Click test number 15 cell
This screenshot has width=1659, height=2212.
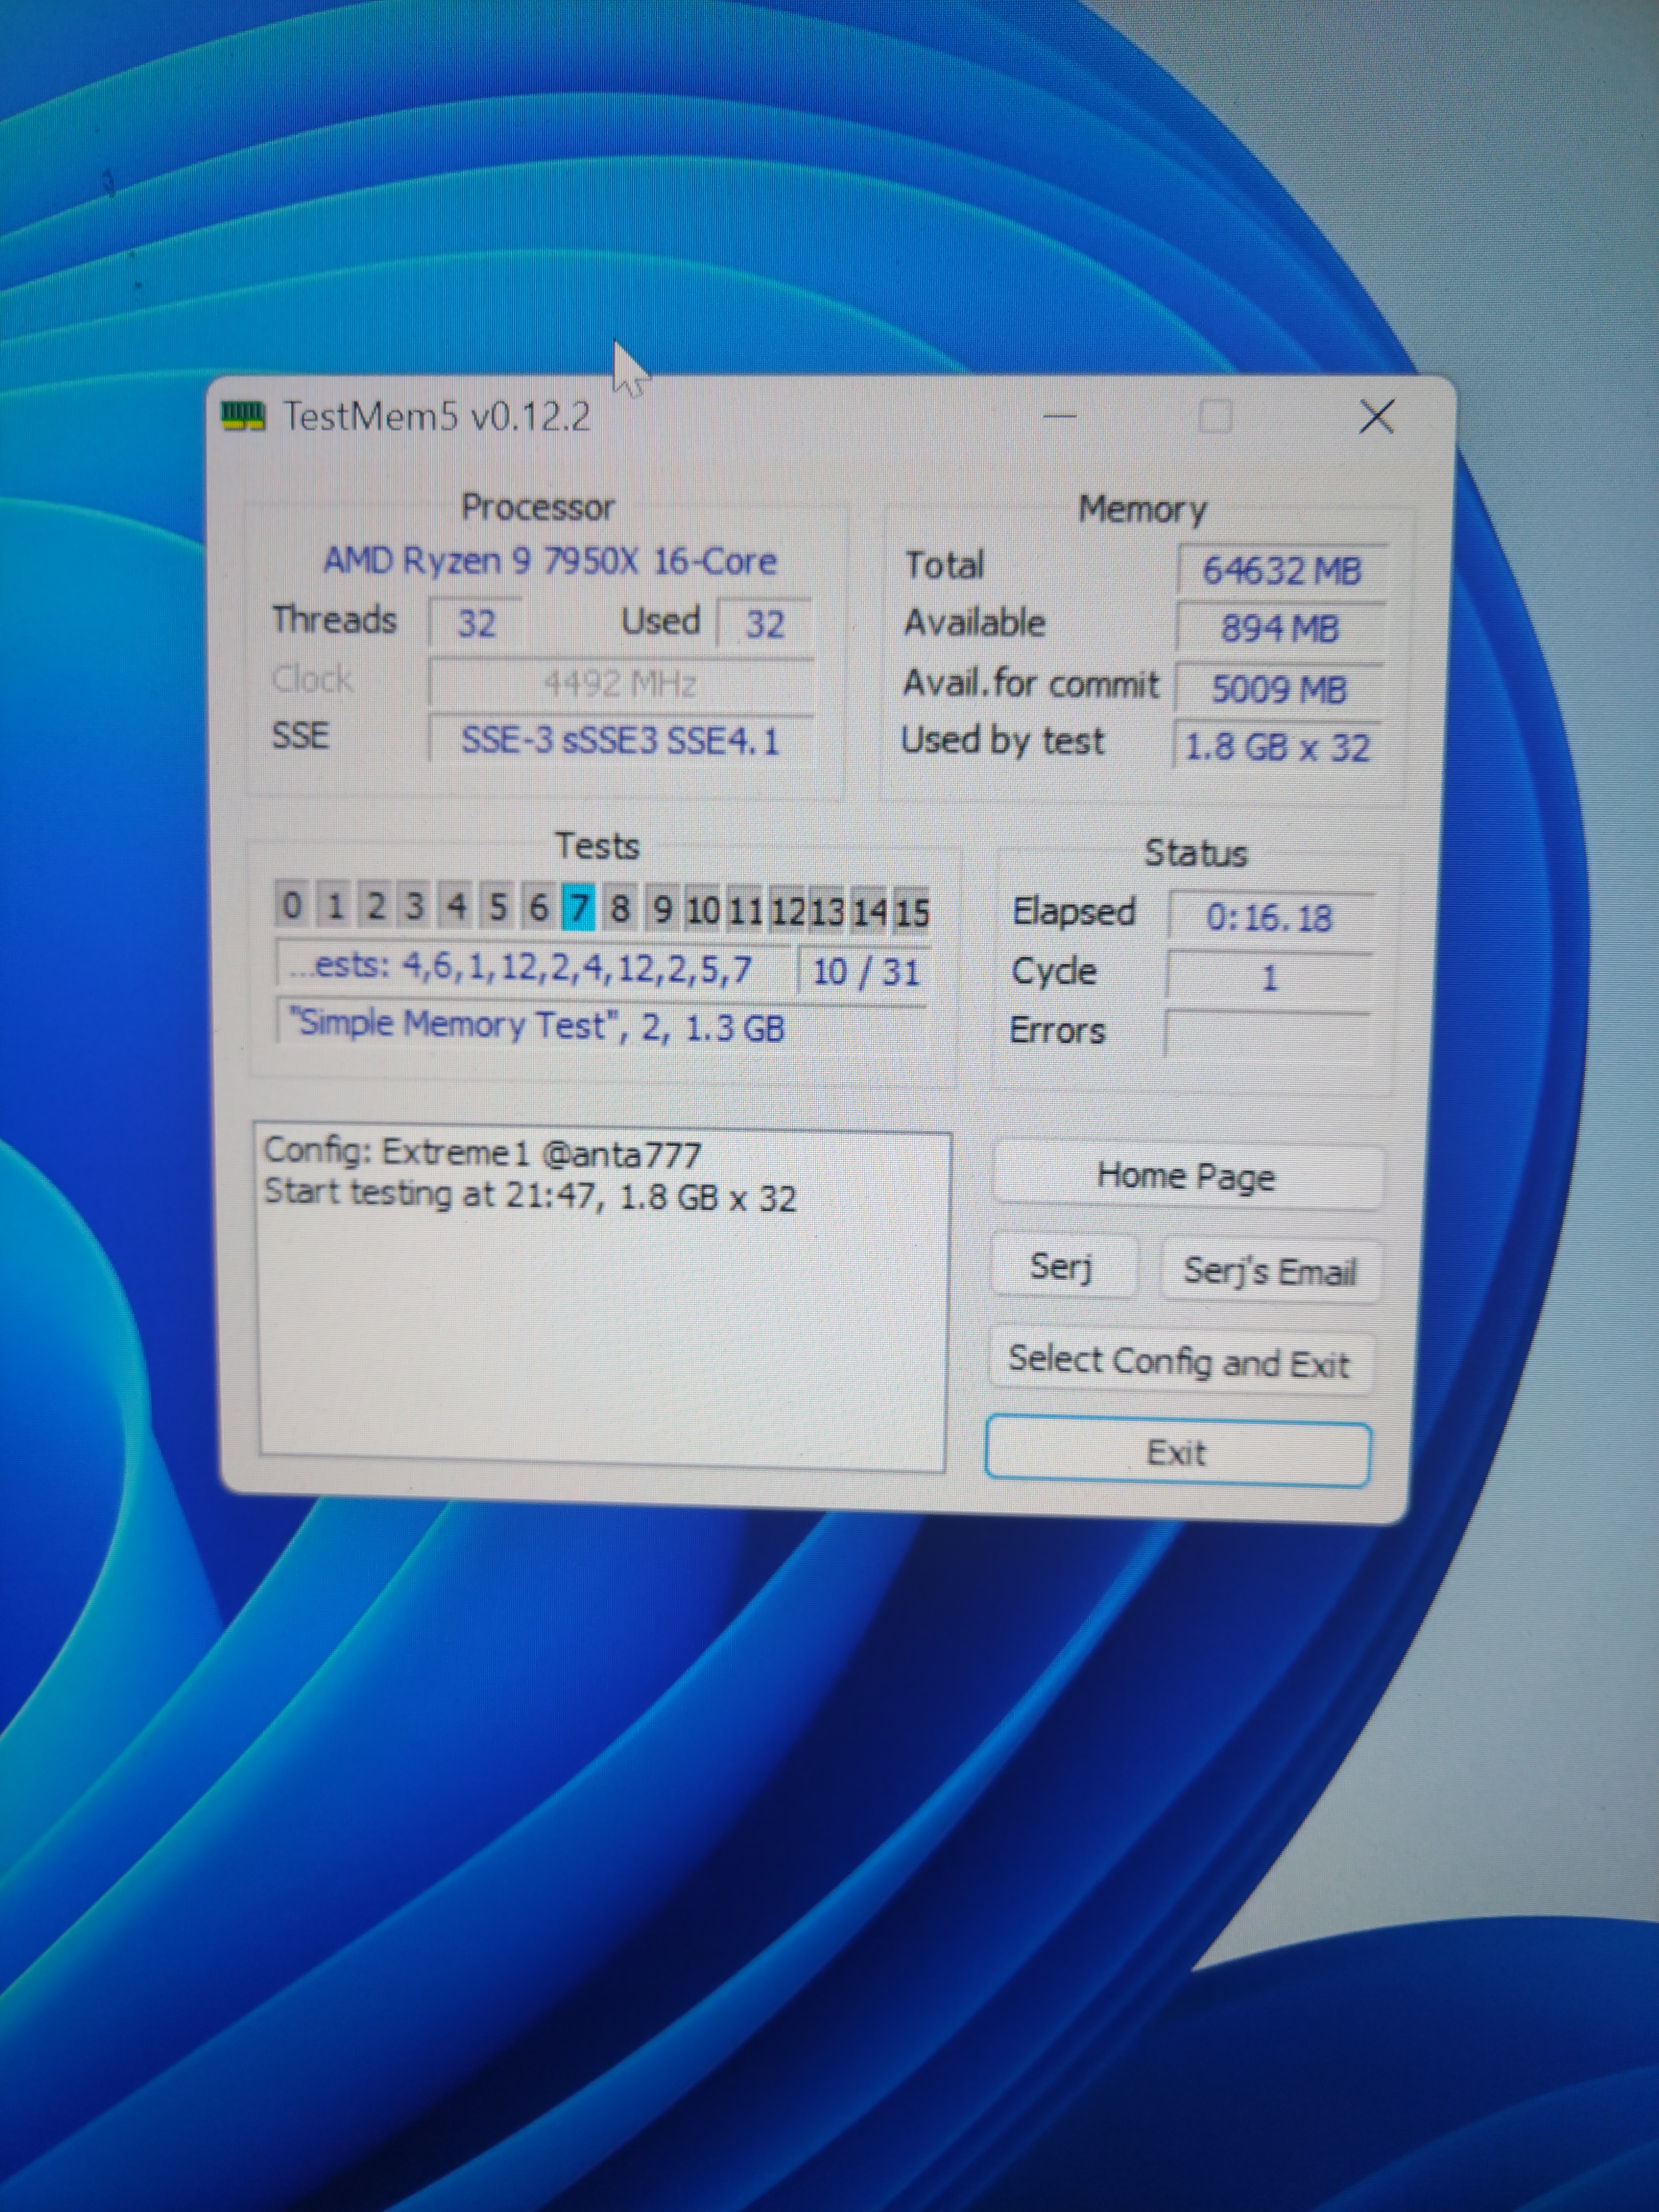pos(911,911)
